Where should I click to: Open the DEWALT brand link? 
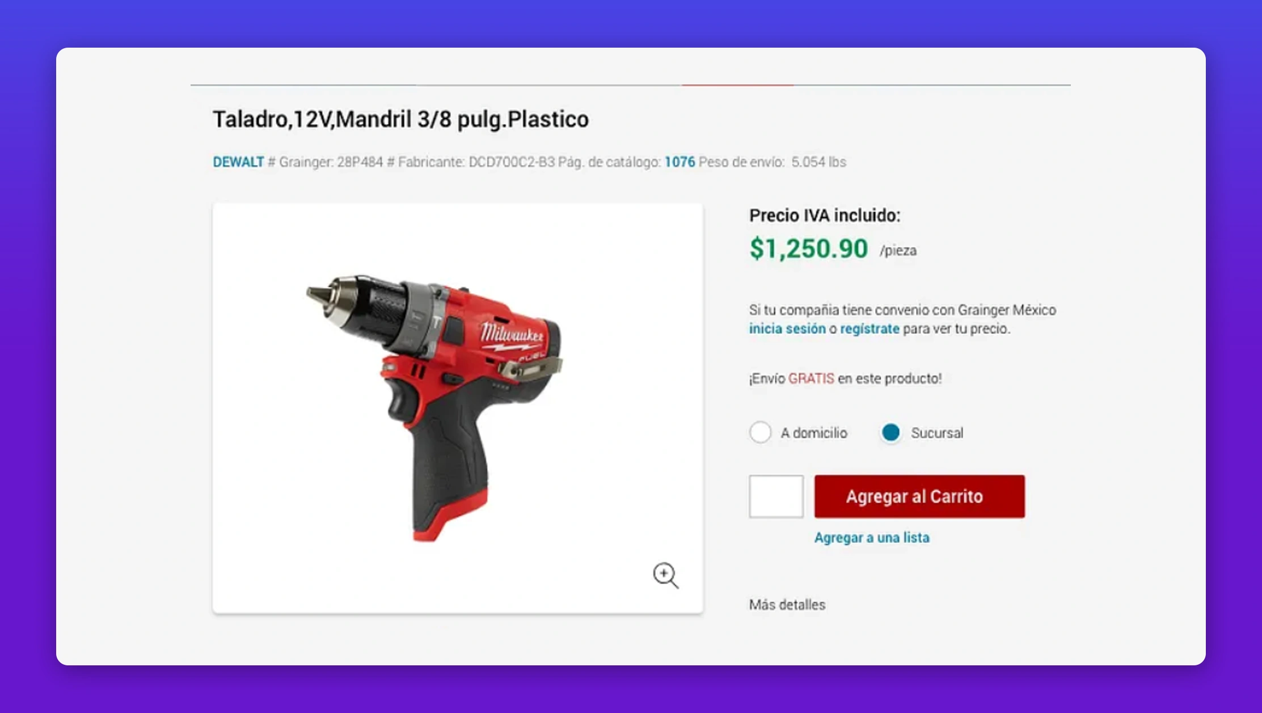pyautogui.click(x=238, y=162)
